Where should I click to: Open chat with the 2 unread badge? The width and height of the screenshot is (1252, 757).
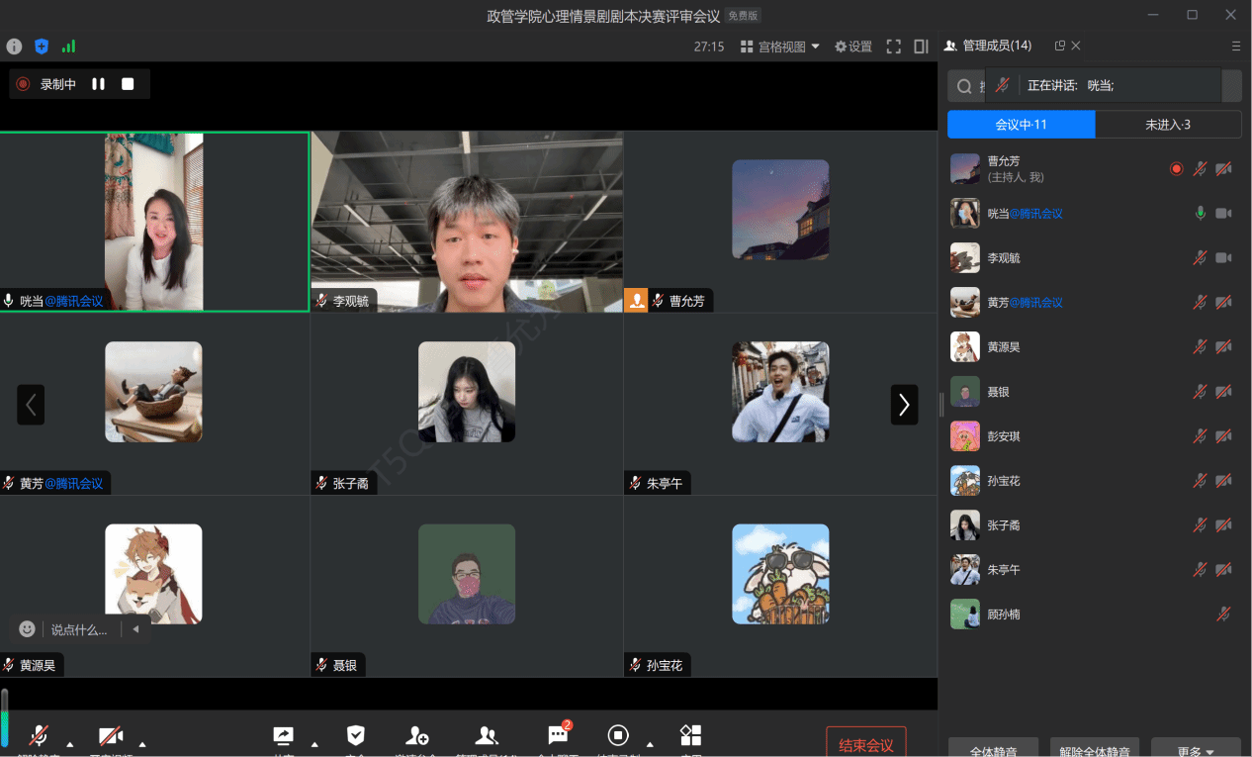click(558, 736)
